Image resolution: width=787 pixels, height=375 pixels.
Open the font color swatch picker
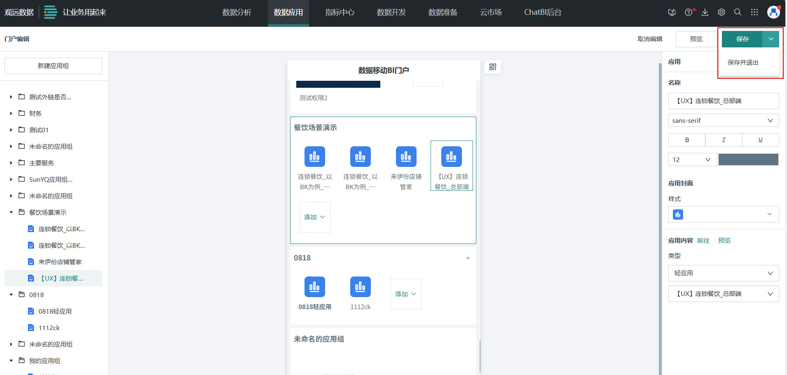(748, 159)
